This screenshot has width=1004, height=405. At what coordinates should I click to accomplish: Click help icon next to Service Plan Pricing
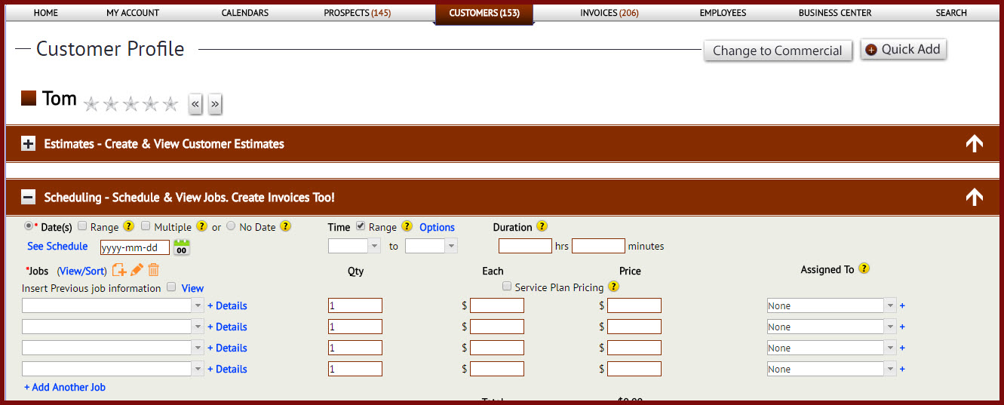613,287
